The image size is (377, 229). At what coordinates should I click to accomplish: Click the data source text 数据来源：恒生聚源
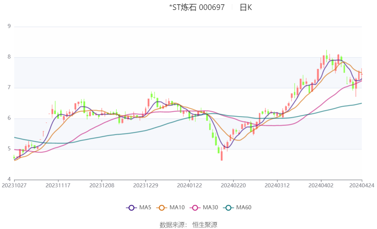point(188,225)
